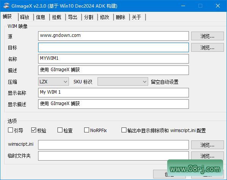Edit the 显示名称 field with My WIM 1
Screen dimensions: 227x180
(x=113, y=92)
